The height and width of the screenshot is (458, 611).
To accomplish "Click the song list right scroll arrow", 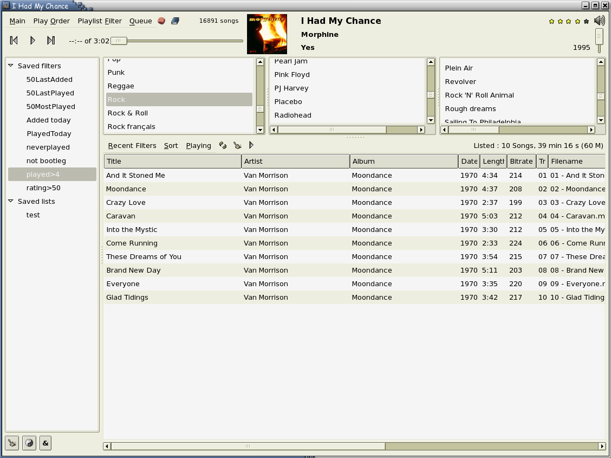I will click(602, 446).
